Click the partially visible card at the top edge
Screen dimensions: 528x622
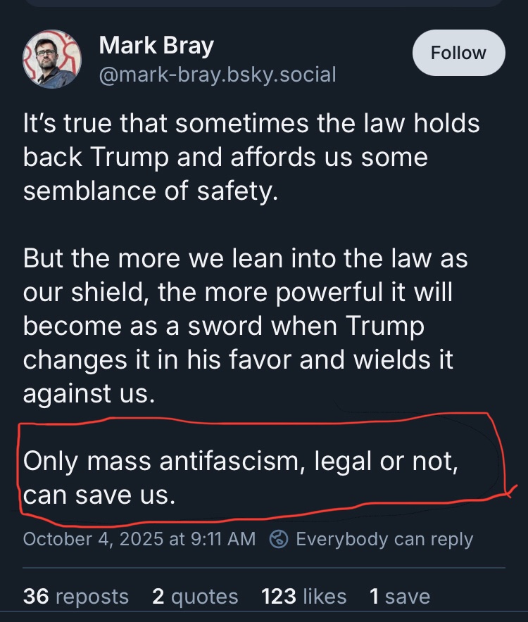pos(264,3)
